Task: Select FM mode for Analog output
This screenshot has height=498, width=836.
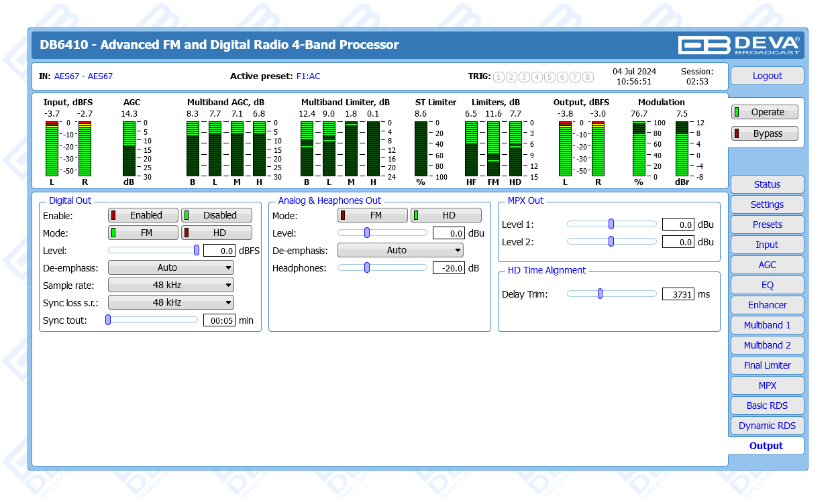Action: pos(372,215)
